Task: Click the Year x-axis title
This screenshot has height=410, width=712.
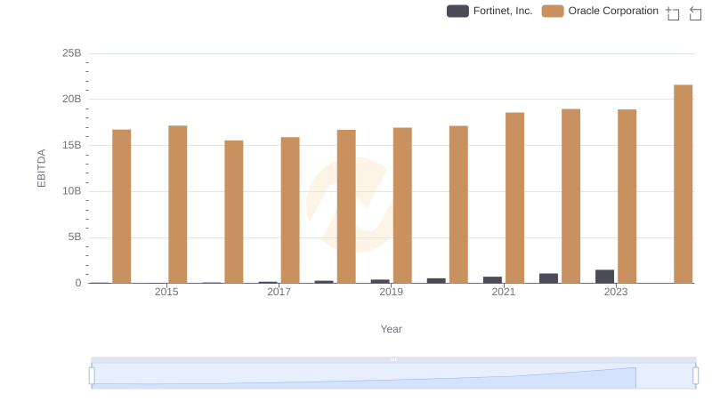Action: [x=392, y=329]
